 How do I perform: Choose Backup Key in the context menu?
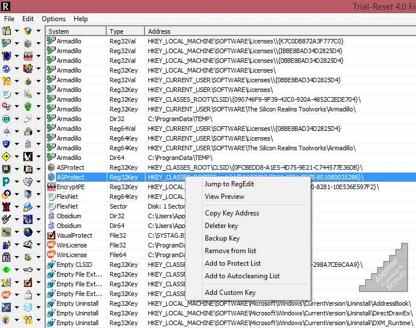point(222,238)
